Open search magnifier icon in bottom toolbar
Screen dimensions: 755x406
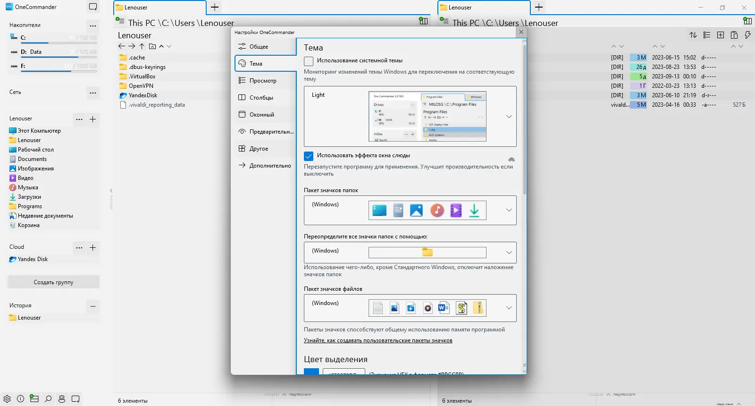tap(48, 399)
